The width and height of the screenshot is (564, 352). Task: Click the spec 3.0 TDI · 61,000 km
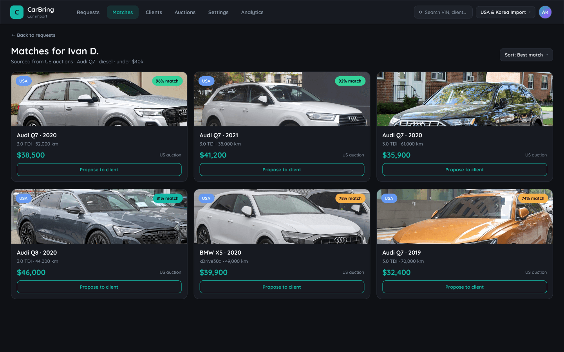(403, 144)
